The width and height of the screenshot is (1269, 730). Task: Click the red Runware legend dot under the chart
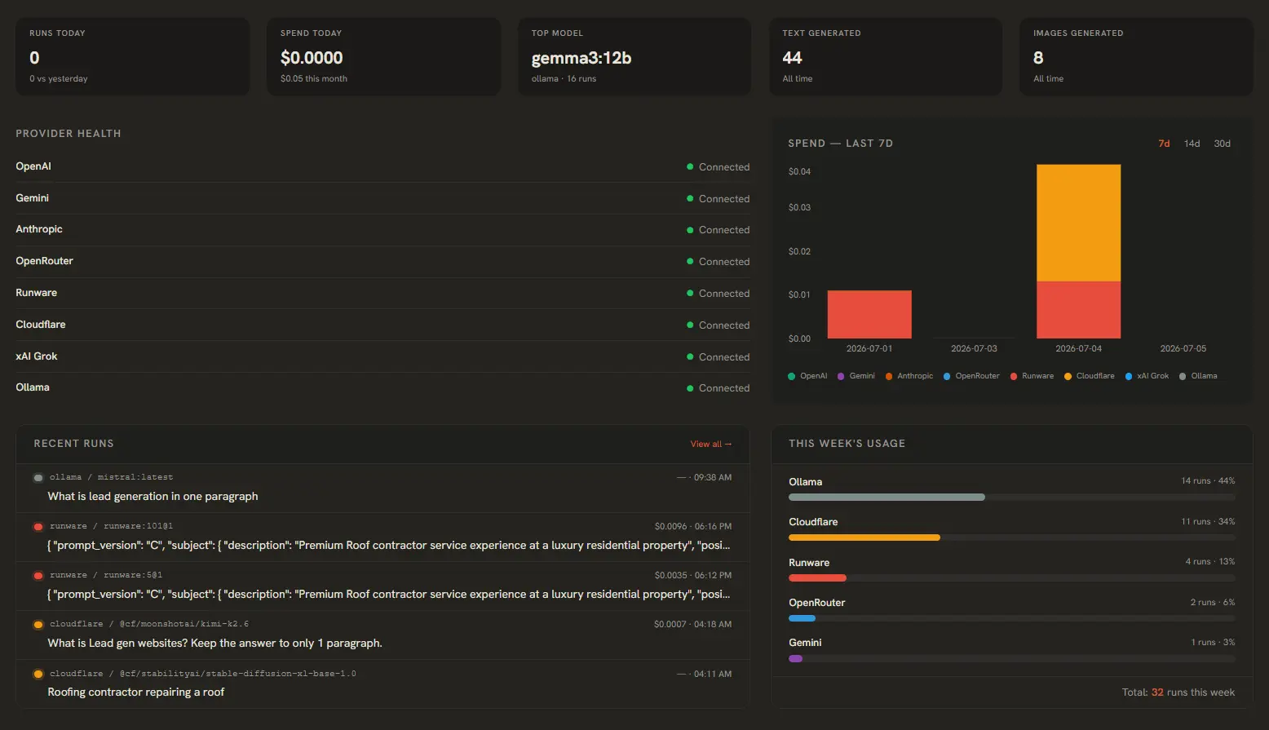click(x=1014, y=376)
